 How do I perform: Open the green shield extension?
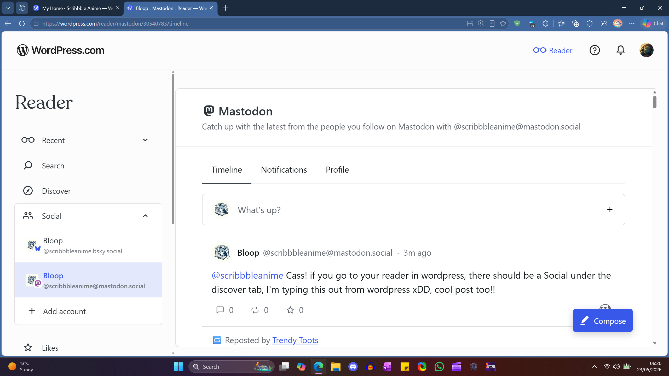pos(517,23)
